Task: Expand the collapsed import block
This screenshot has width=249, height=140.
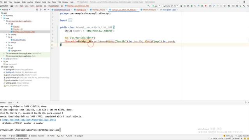Action: coord(70,20)
